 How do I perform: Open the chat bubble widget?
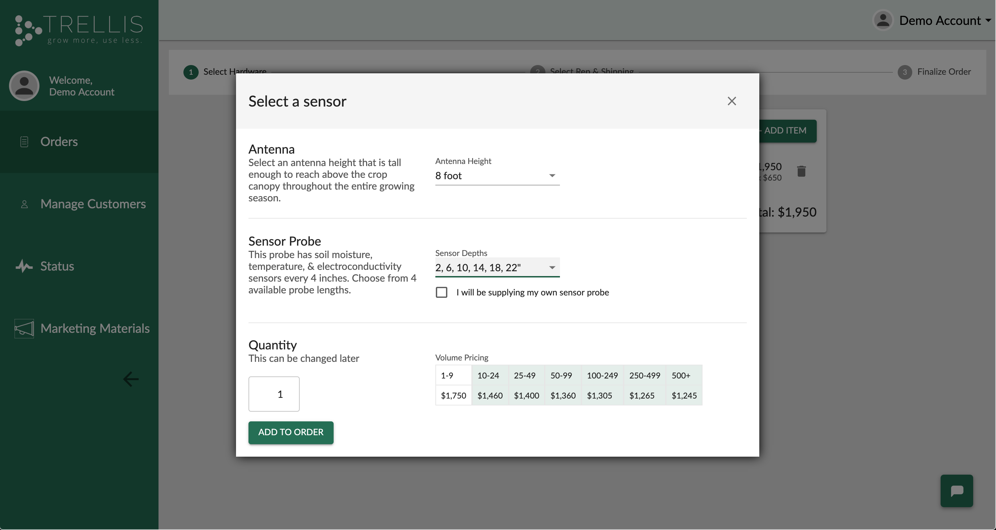(956, 491)
